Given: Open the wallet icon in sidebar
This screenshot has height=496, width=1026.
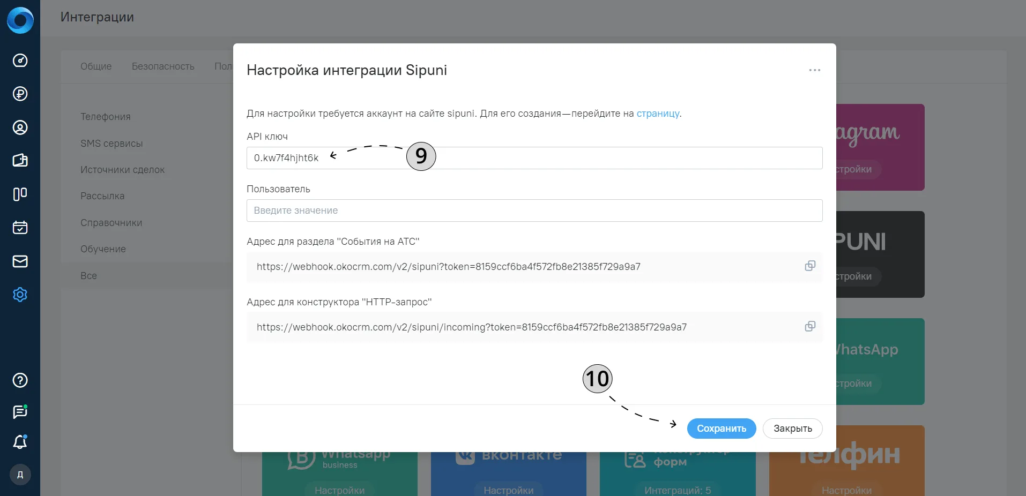Looking at the screenshot, I should pyautogui.click(x=20, y=161).
